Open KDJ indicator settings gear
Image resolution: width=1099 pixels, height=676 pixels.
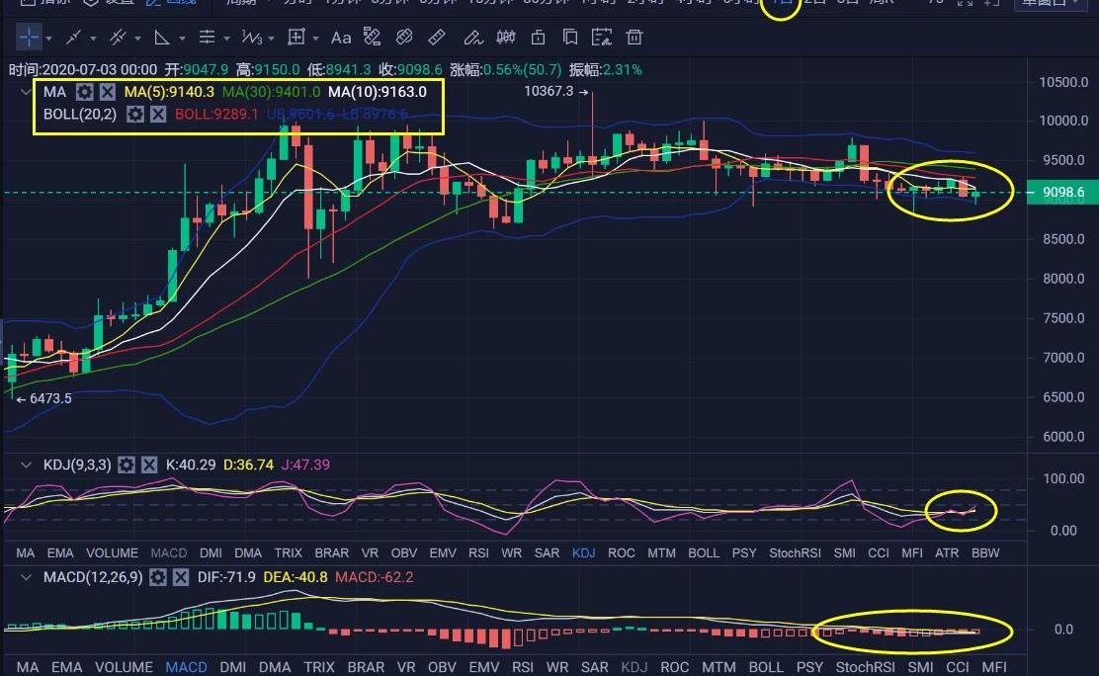point(127,465)
